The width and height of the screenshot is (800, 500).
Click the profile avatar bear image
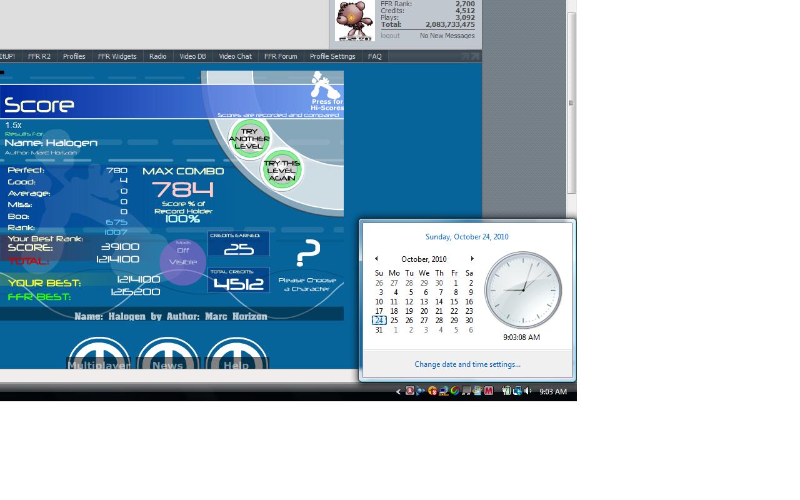pos(354,21)
